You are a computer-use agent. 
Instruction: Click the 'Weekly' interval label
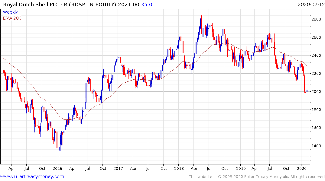coord(10,12)
